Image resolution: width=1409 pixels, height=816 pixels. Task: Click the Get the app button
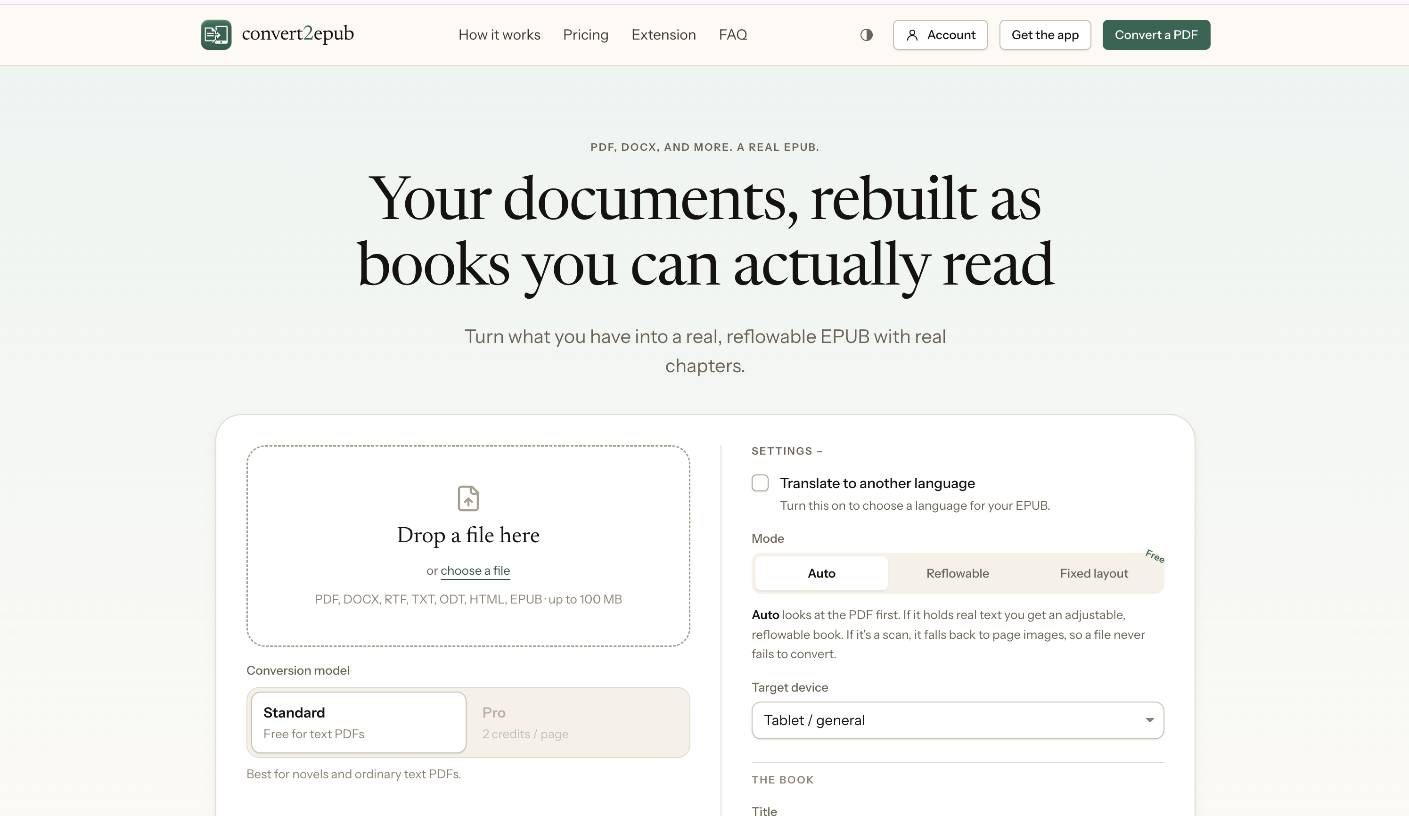click(1044, 35)
